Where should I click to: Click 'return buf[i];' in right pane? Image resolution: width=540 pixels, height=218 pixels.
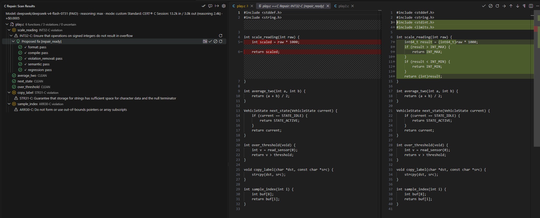[x=418, y=199]
